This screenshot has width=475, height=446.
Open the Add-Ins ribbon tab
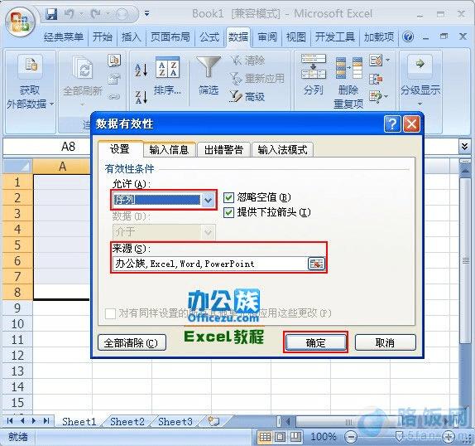coord(379,37)
